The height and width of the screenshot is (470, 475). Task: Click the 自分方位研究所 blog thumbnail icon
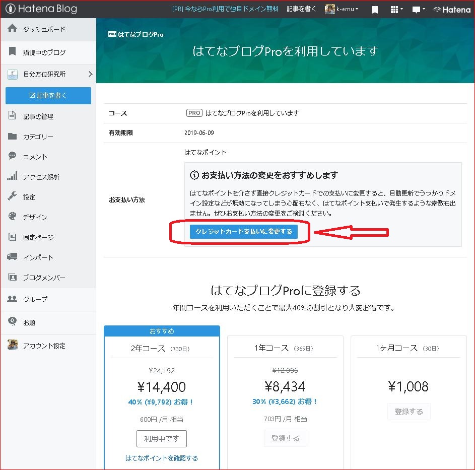point(13,74)
